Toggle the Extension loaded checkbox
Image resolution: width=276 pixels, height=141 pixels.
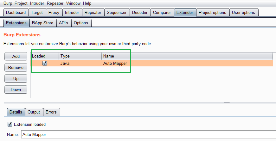10,124
